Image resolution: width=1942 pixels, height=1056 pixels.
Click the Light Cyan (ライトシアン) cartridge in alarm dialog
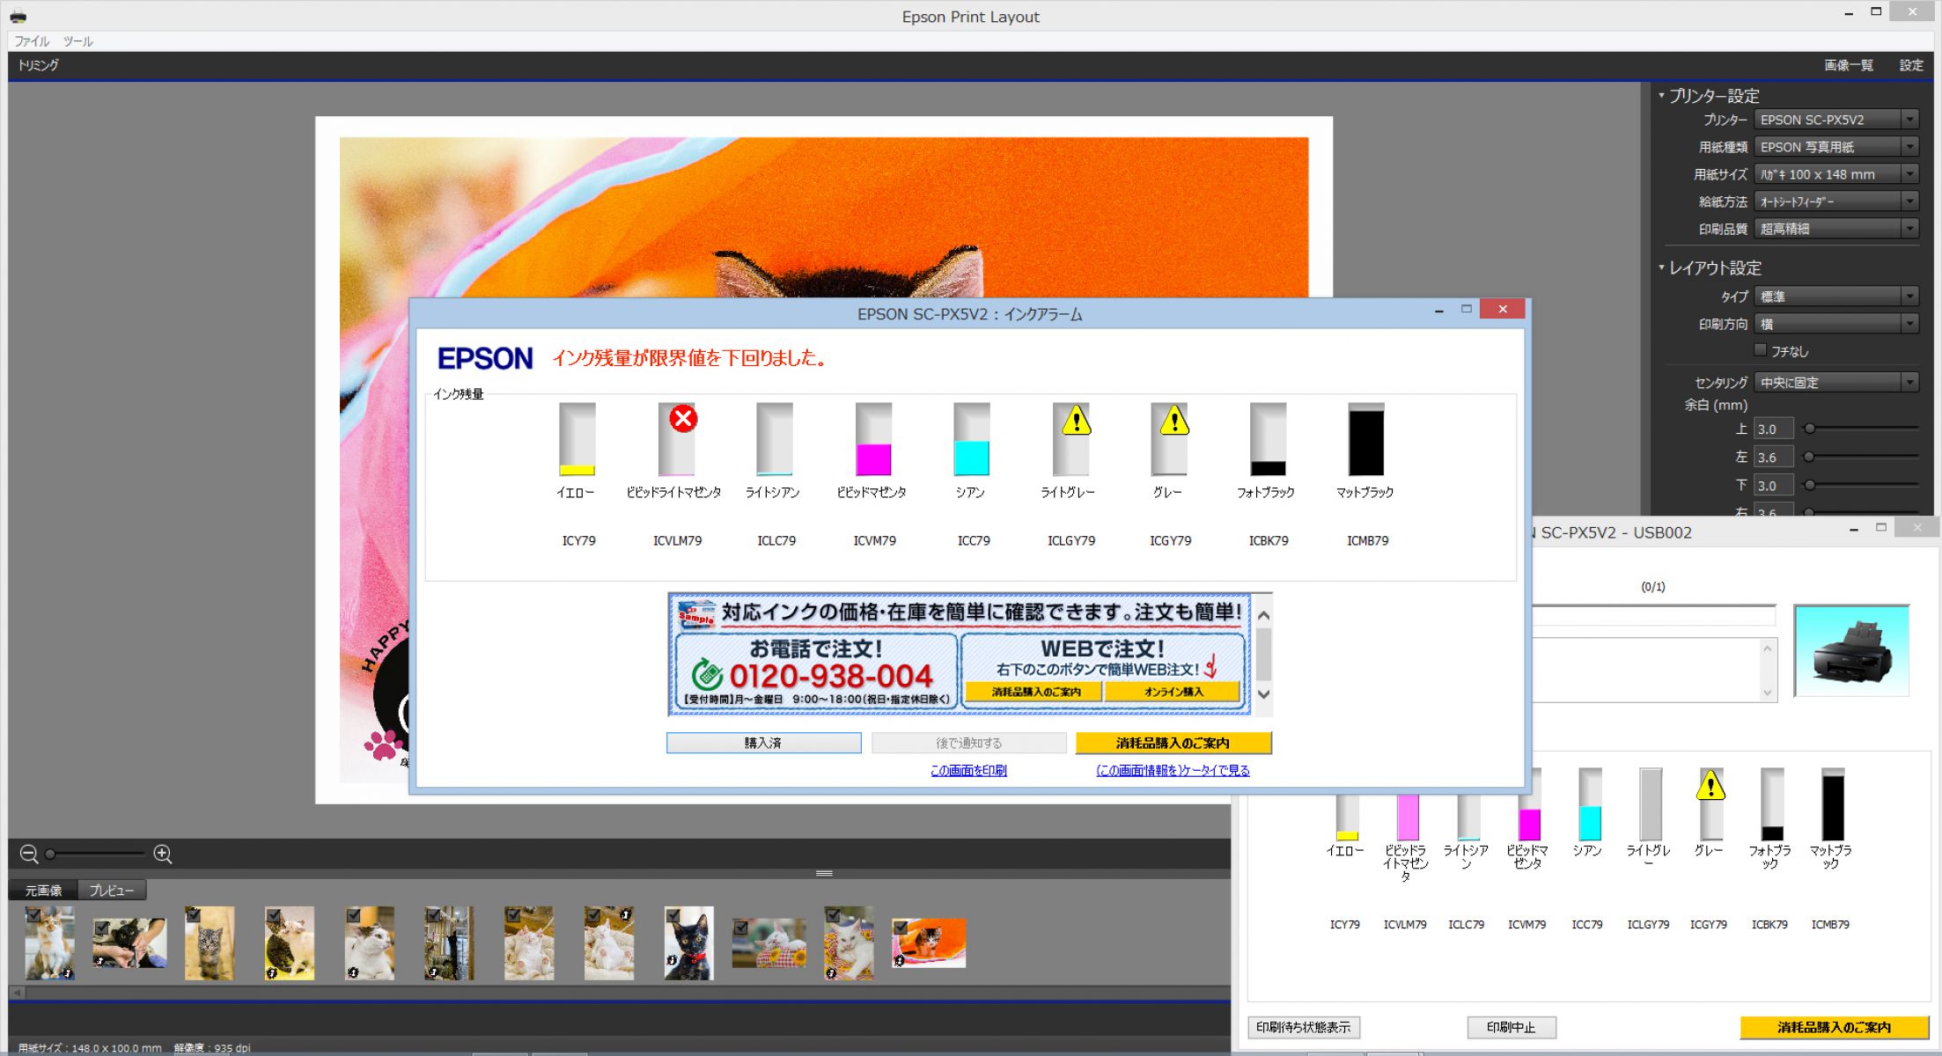(775, 439)
